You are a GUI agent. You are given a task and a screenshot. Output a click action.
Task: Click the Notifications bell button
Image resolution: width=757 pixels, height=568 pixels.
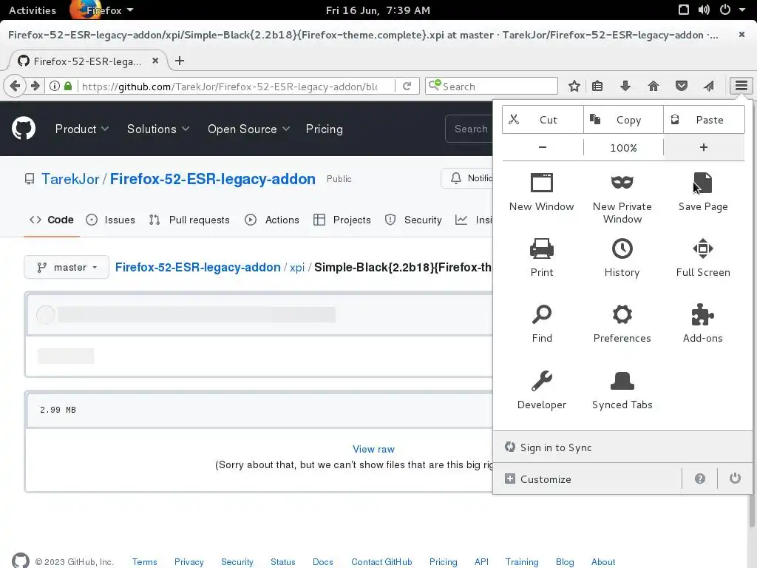pos(467,178)
